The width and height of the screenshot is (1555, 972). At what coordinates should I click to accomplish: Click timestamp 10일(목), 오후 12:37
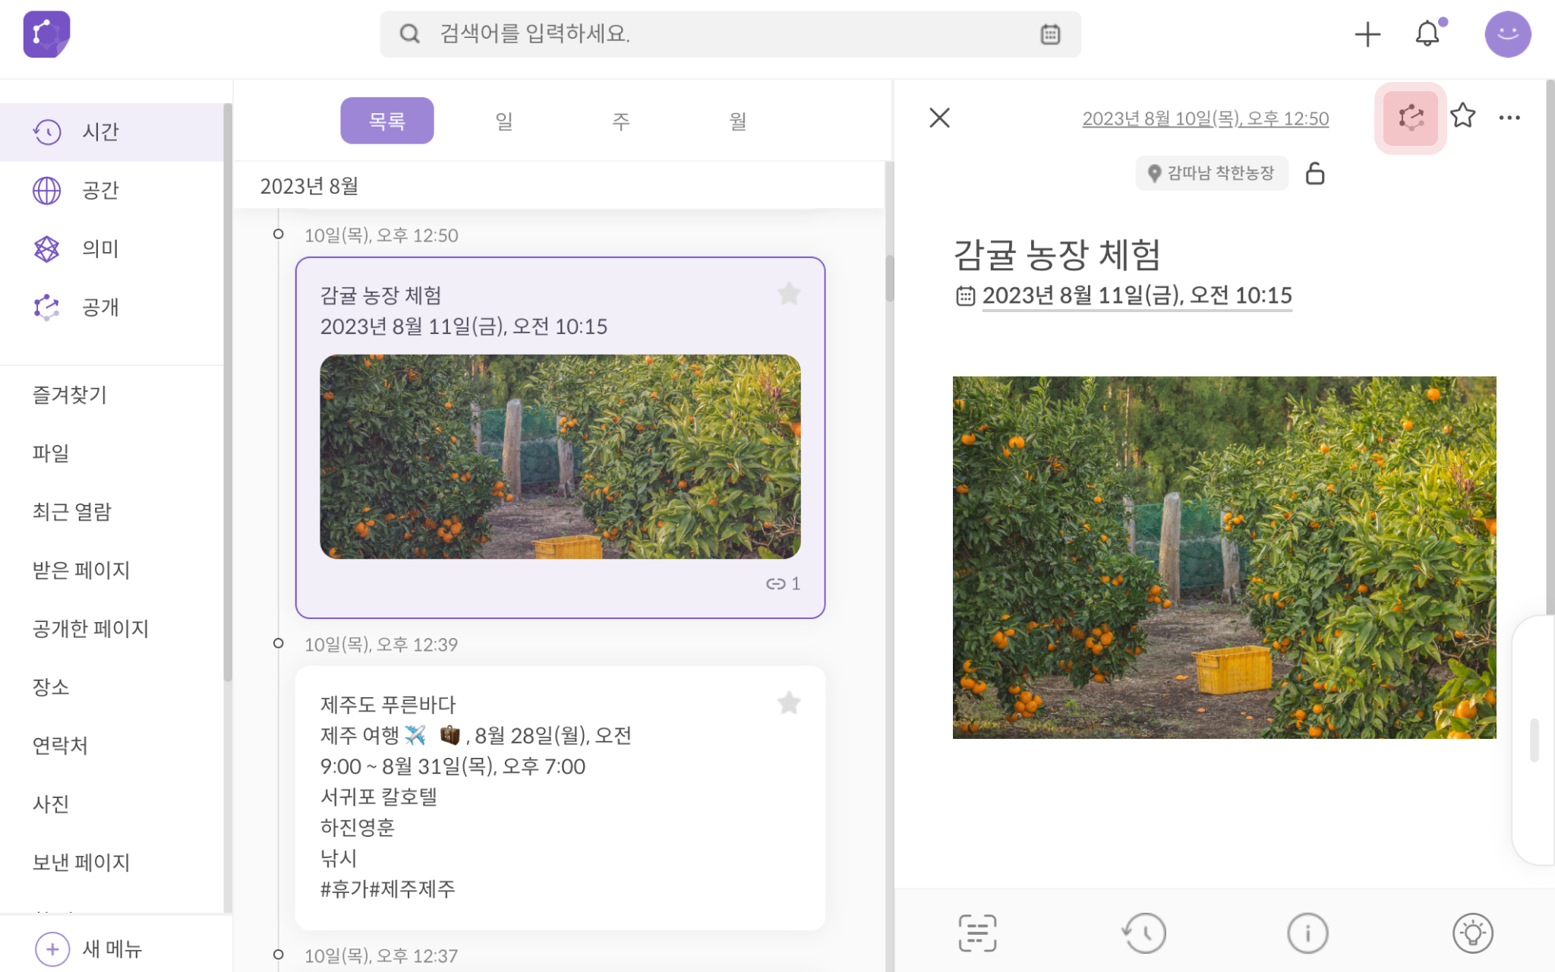[381, 956]
